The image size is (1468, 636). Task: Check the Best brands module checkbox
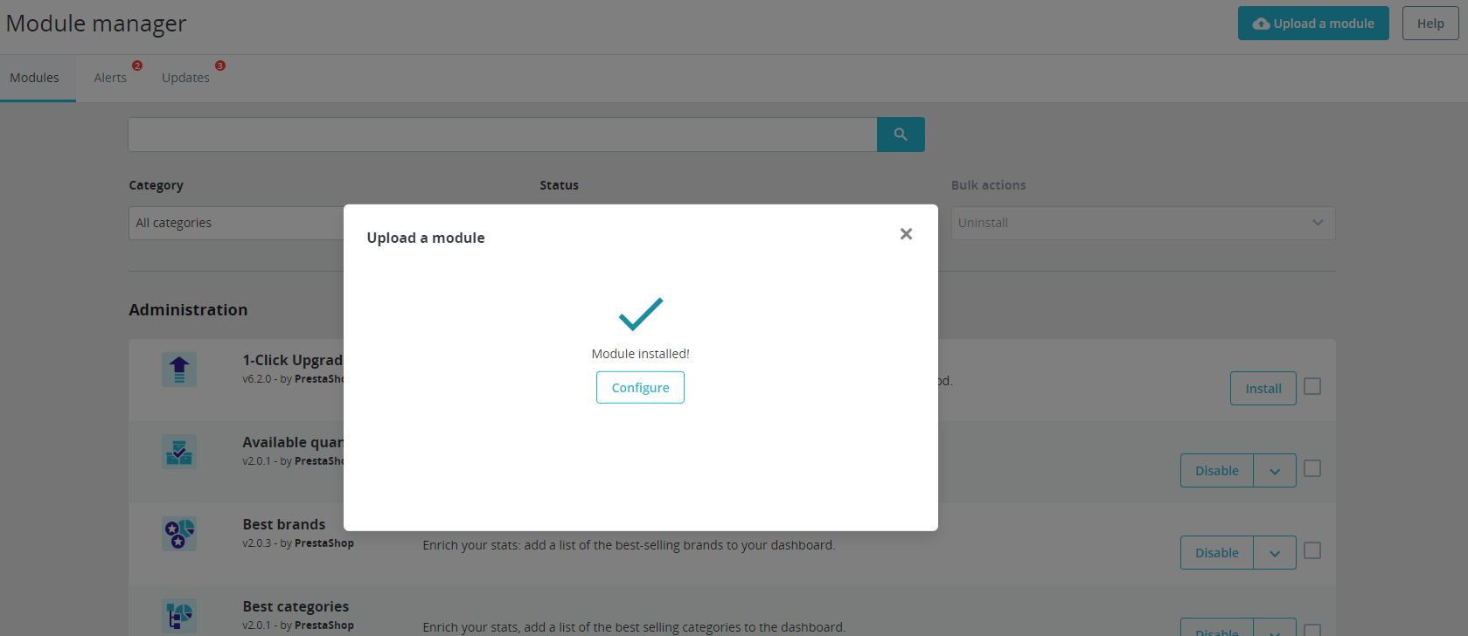pyautogui.click(x=1312, y=550)
